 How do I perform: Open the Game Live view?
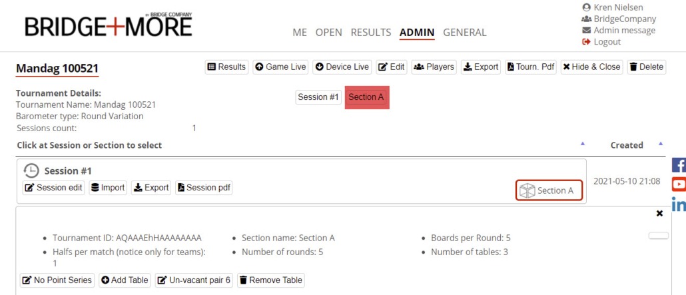(280, 67)
